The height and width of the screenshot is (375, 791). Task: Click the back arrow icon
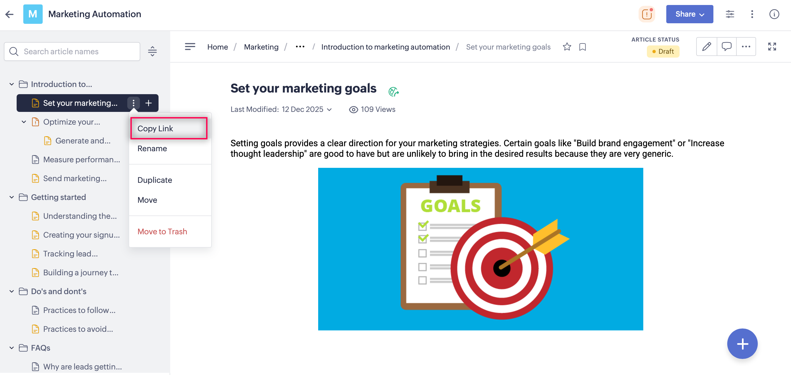tap(9, 14)
